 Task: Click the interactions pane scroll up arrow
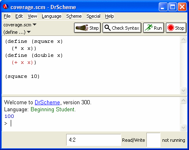pos(183,101)
